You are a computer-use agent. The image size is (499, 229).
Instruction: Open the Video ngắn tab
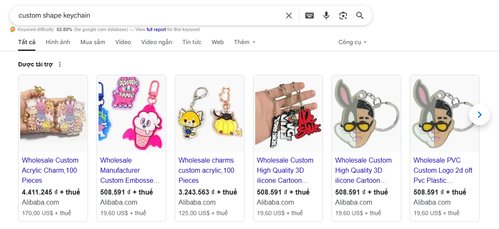tap(157, 42)
